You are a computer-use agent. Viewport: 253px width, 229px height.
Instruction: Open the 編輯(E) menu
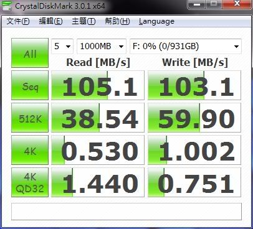50,21
